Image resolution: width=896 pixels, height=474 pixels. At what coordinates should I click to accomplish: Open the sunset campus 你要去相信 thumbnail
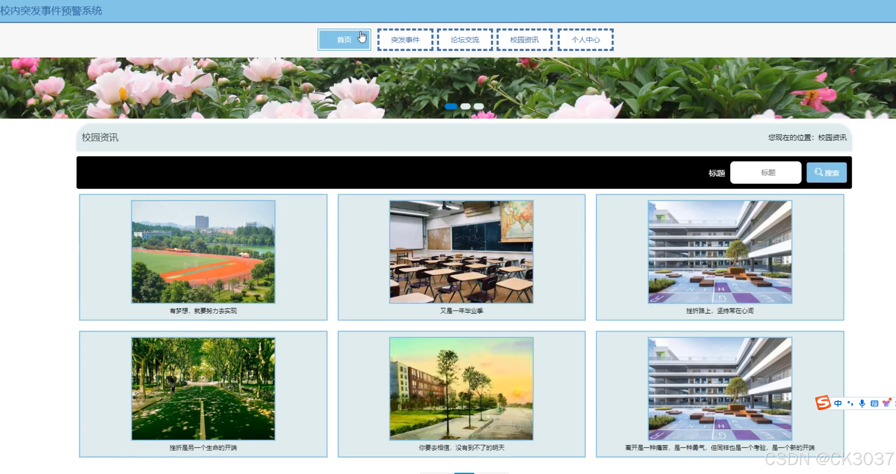point(461,388)
